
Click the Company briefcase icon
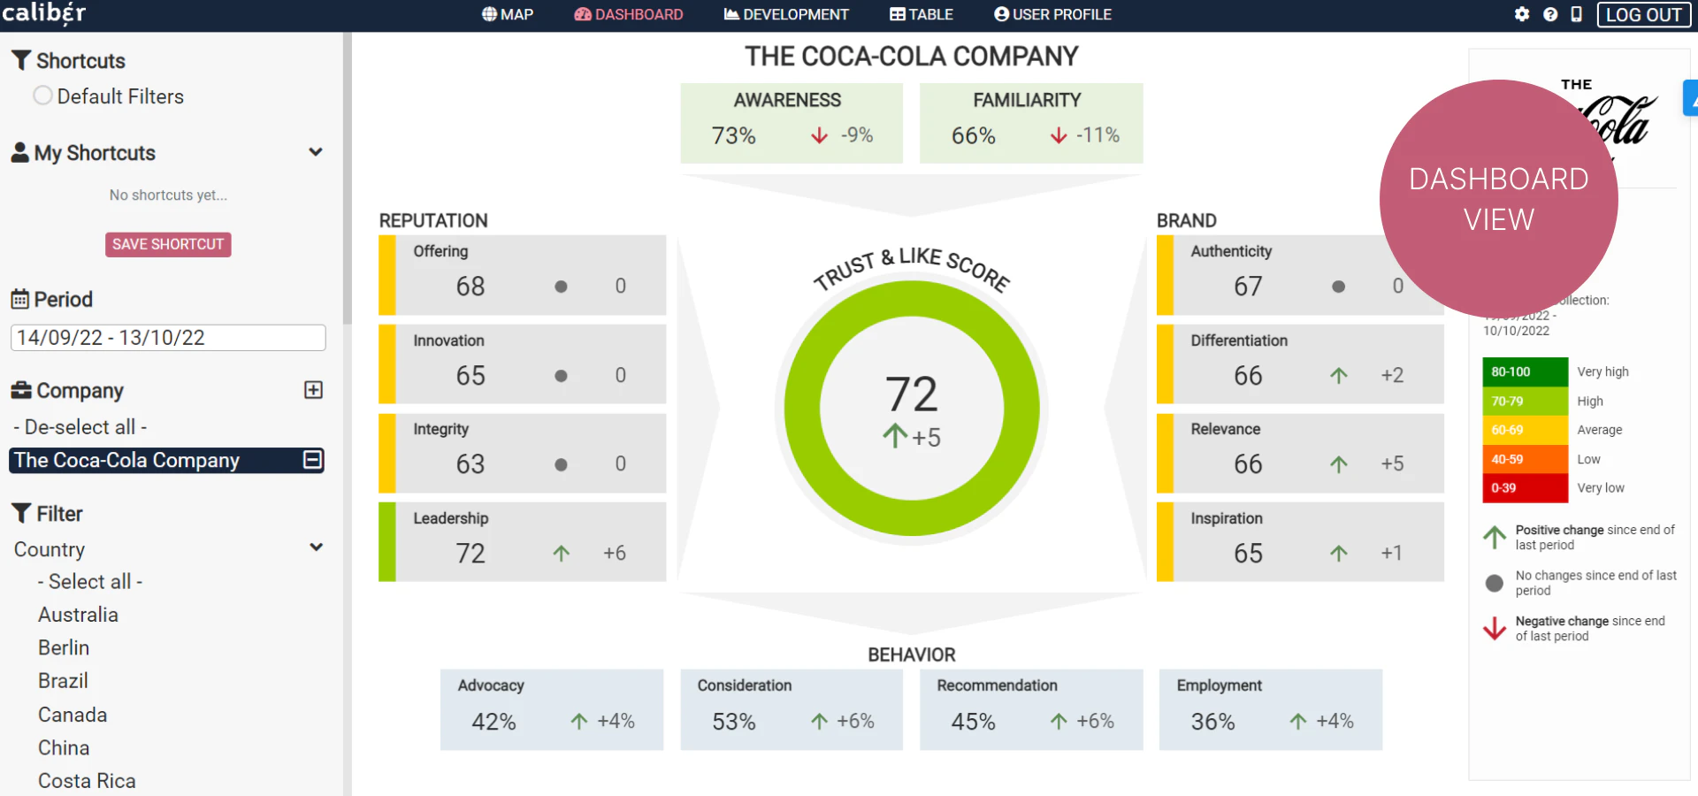point(20,390)
